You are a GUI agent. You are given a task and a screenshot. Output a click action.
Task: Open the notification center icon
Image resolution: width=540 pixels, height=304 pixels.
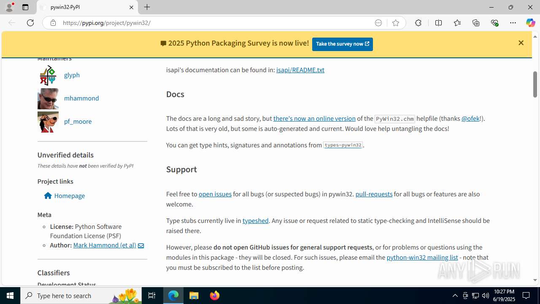click(526, 296)
